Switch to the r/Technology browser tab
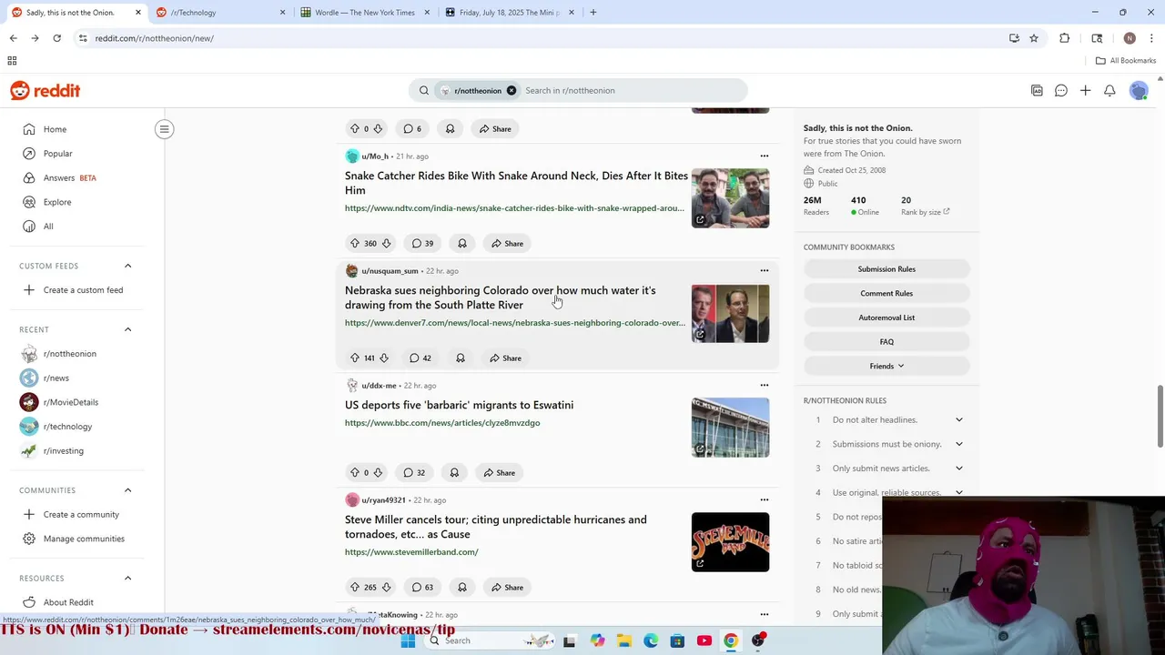Image resolution: width=1165 pixels, height=655 pixels. pyautogui.click(x=220, y=13)
